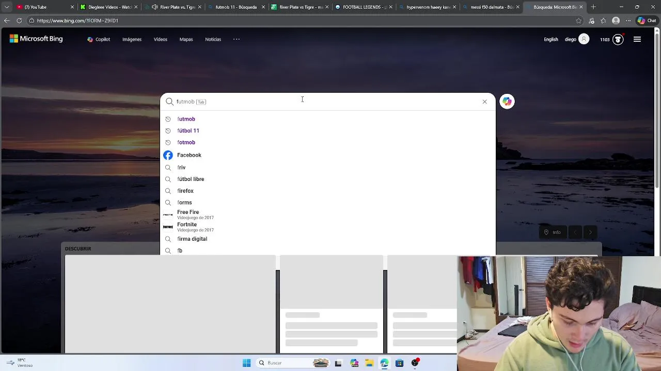The width and height of the screenshot is (661, 371).
Task: Click the Facebook logo icon in suggestions
Action: pyautogui.click(x=168, y=155)
